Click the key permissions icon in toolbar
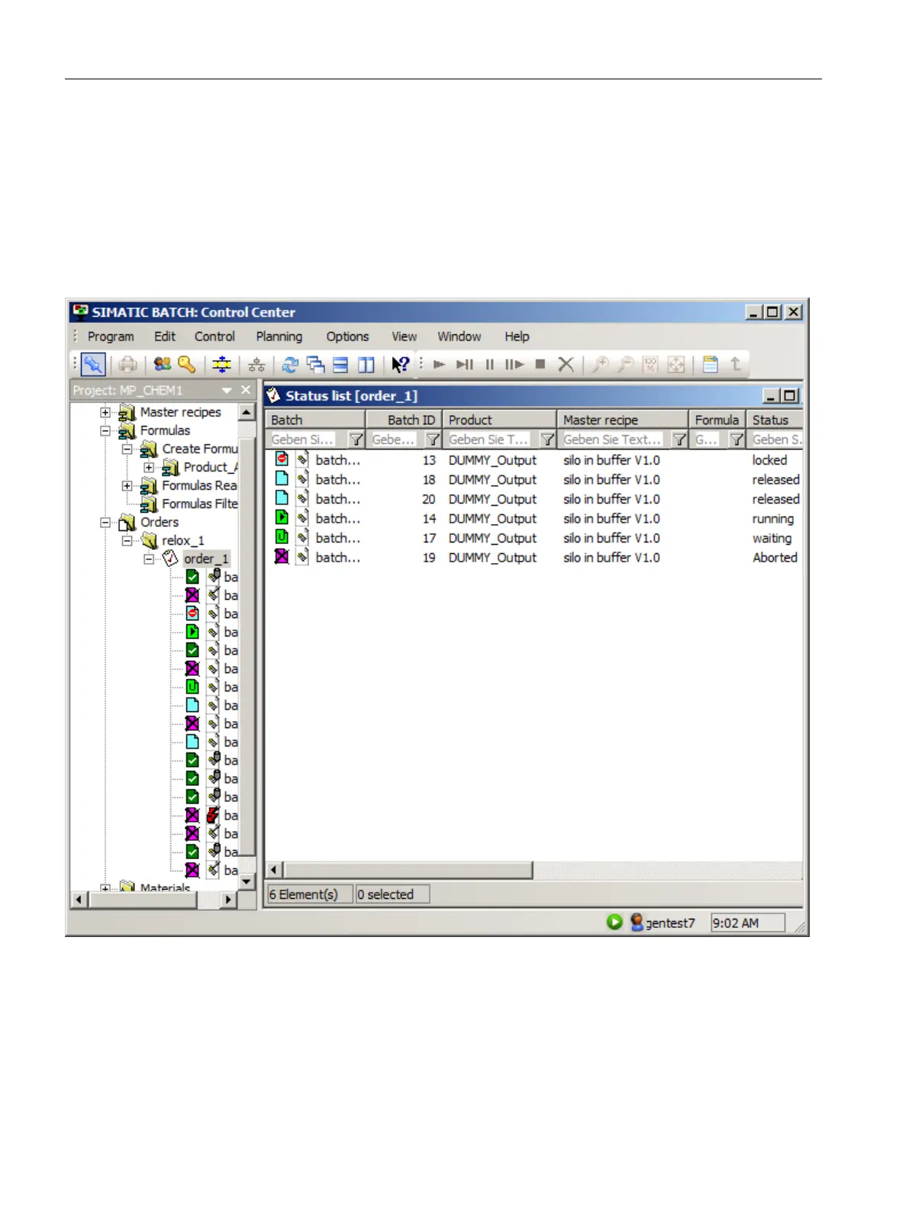The height and width of the screenshot is (1211, 909). coord(187,365)
